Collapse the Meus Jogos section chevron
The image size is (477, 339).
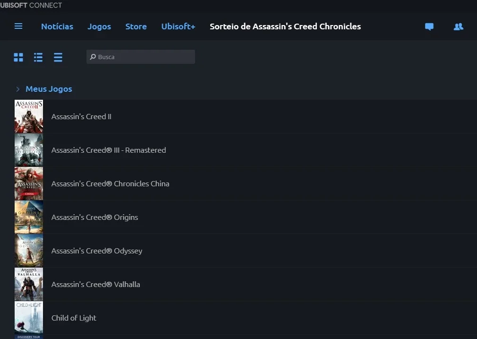(x=17, y=89)
